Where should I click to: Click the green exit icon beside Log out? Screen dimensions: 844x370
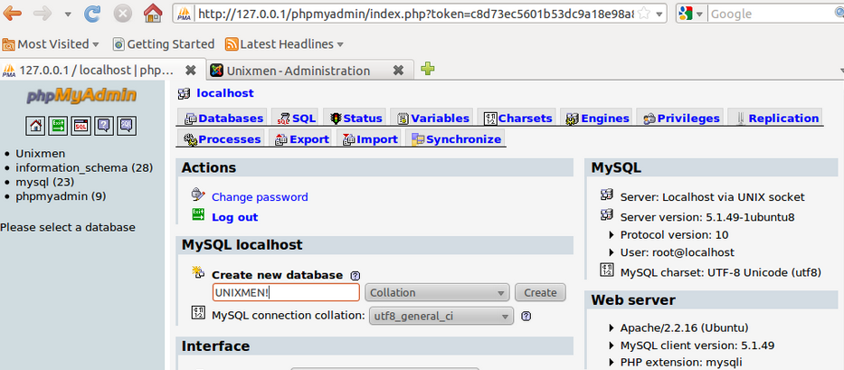pyautogui.click(x=198, y=215)
